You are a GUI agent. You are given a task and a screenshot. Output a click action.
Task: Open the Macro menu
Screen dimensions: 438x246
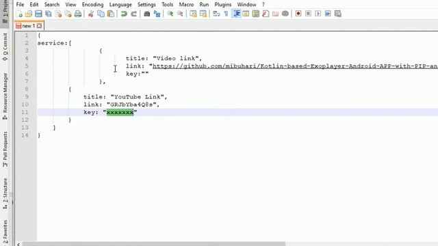click(x=186, y=5)
